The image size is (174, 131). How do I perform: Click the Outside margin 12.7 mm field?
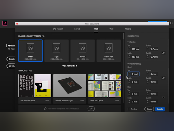coord(154,57)
